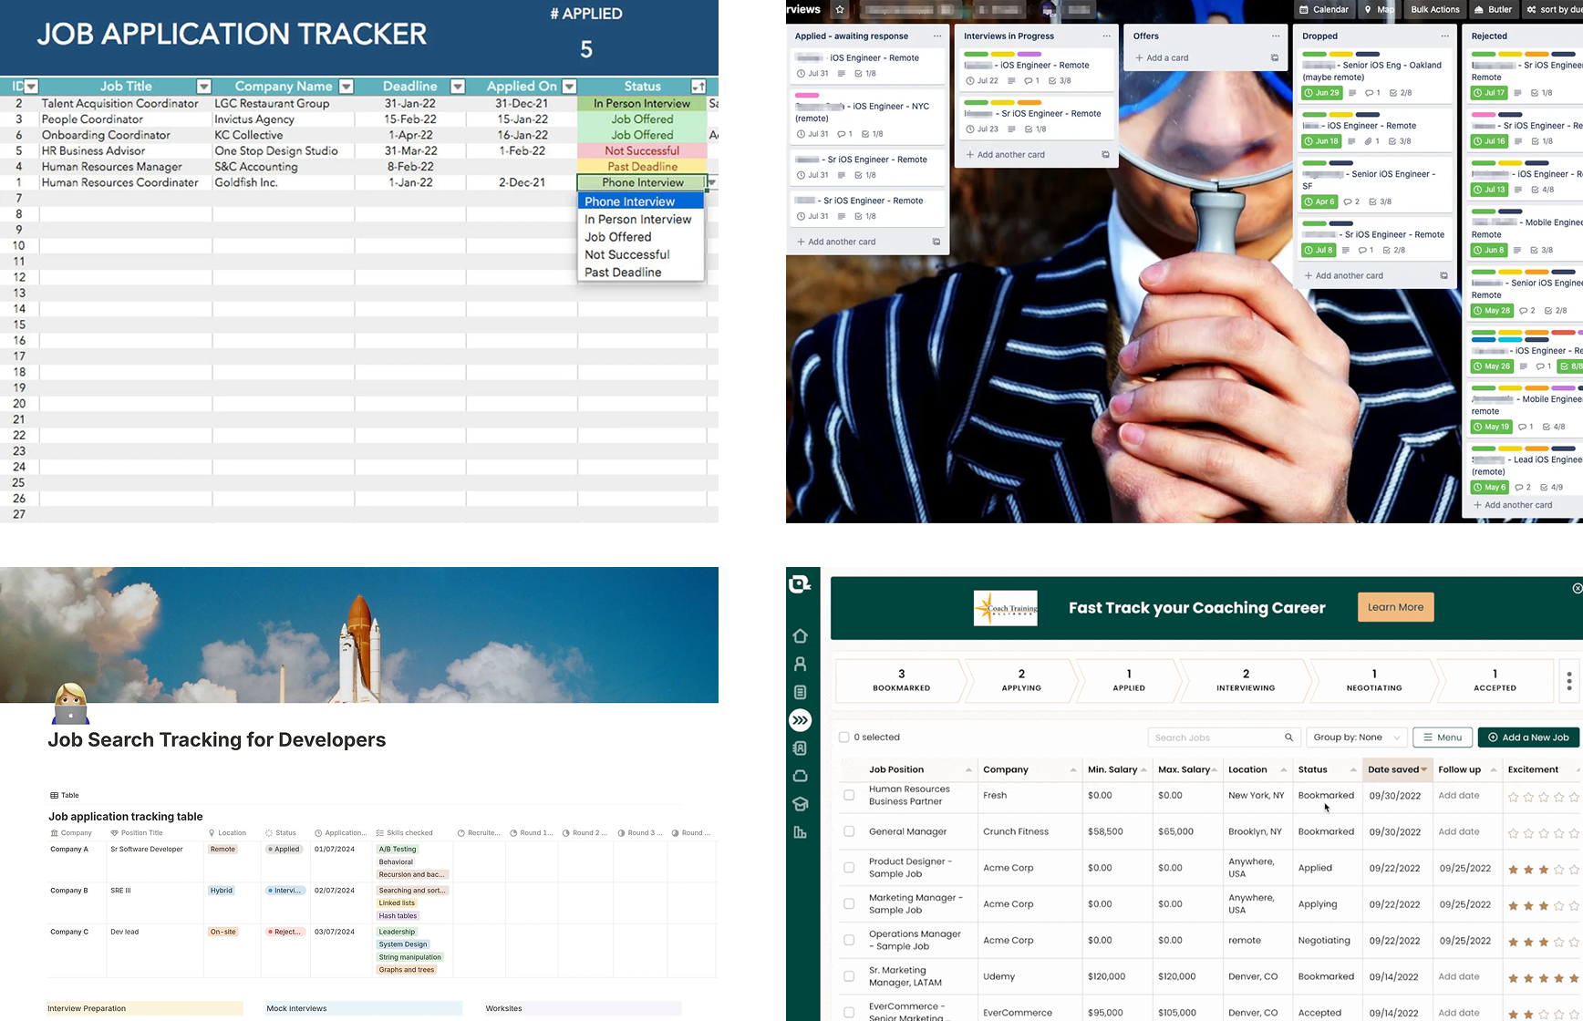Viewport: 1583px width, 1021px height.
Task: Check the General Manager row checkbox
Action: click(x=849, y=831)
